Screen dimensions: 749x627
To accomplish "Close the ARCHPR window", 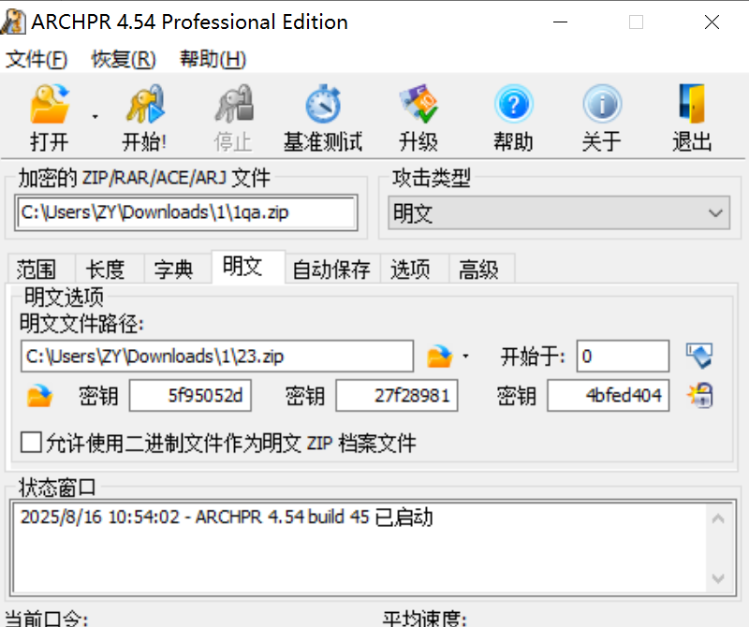I will (x=712, y=22).
